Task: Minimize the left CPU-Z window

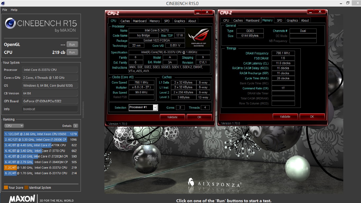Action: (x=198, y=12)
